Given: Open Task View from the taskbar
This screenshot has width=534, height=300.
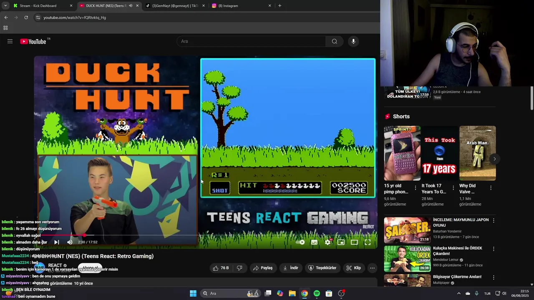Looking at the screenshot, I should point(268,293).
